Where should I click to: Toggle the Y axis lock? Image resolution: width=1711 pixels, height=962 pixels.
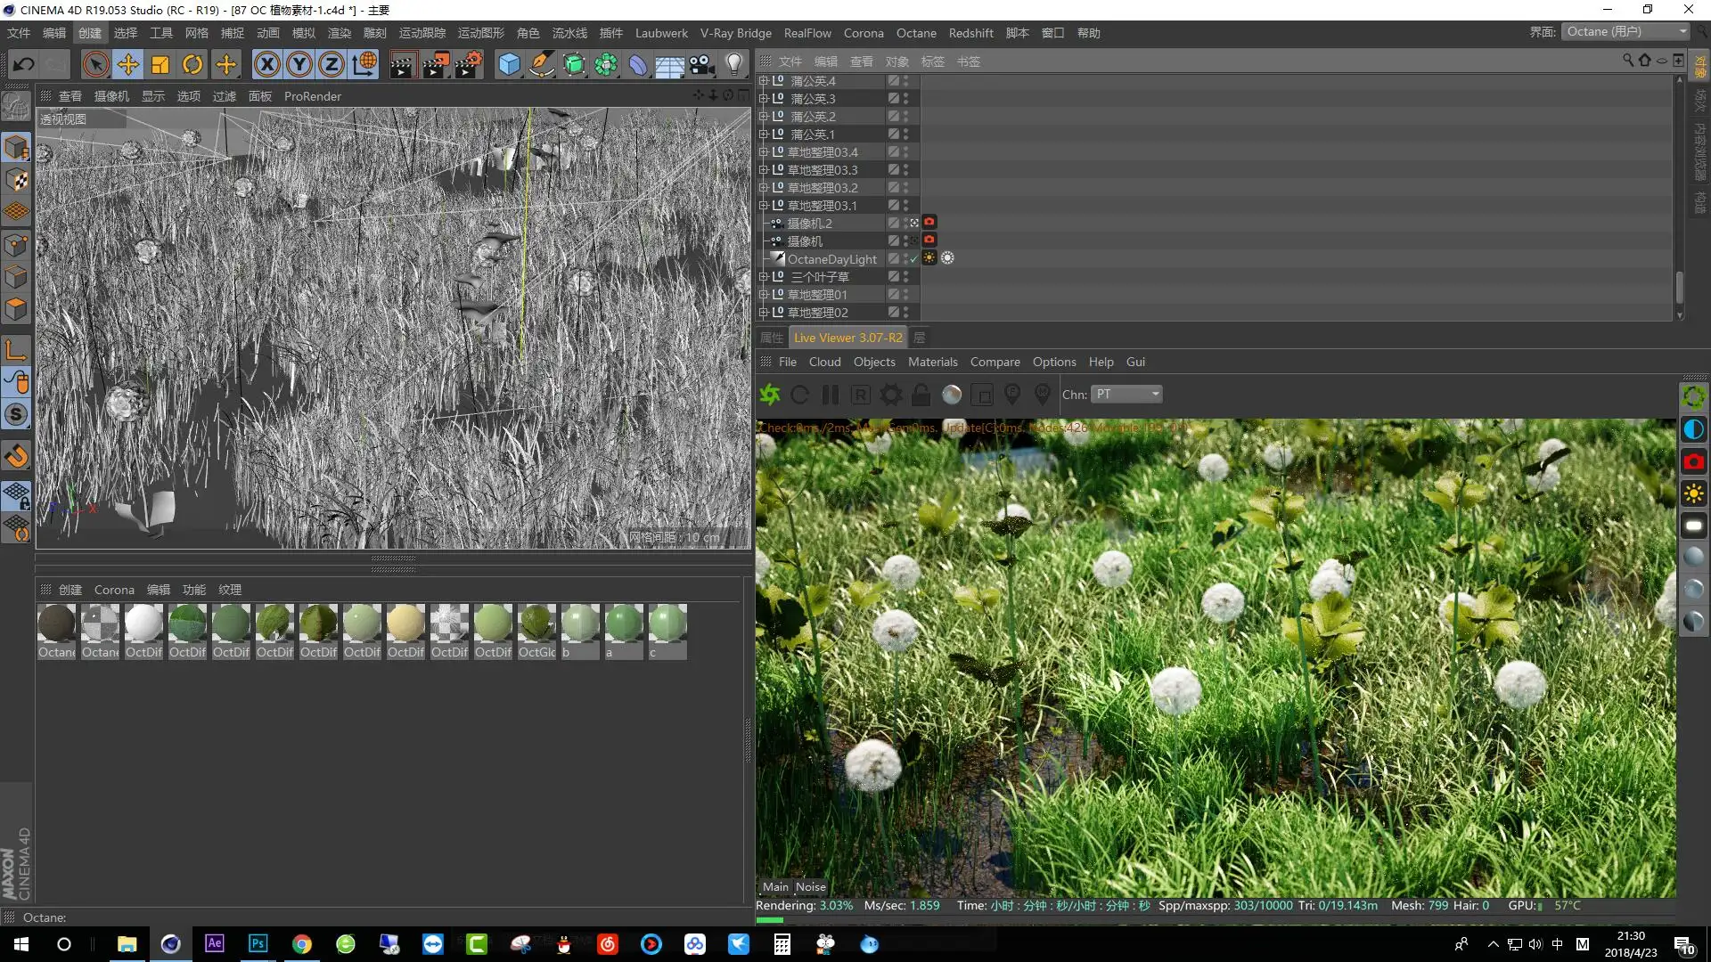(x=299, y=64)
